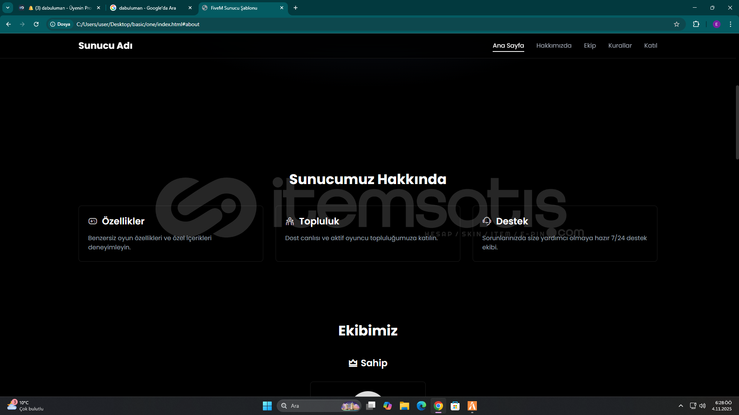Open File Explorer from the taskbar
The image size is (739, 415).
pos(404,406)
